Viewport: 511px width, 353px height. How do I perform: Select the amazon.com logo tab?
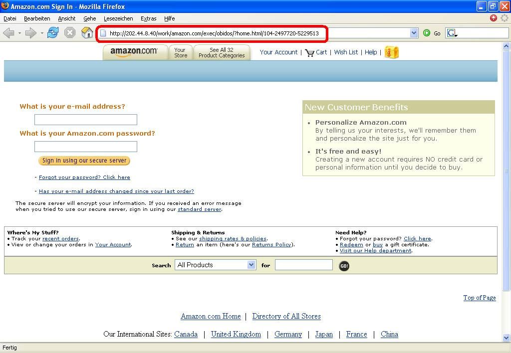[135, 52]
